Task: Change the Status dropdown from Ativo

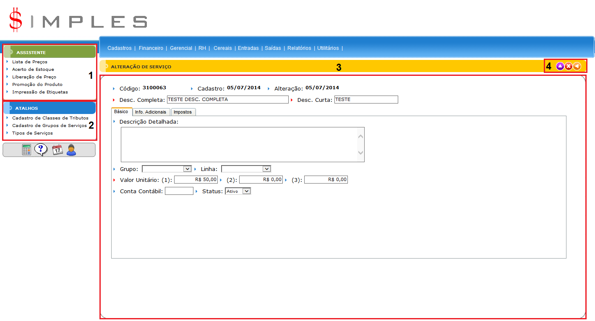Action: (238, 191)
